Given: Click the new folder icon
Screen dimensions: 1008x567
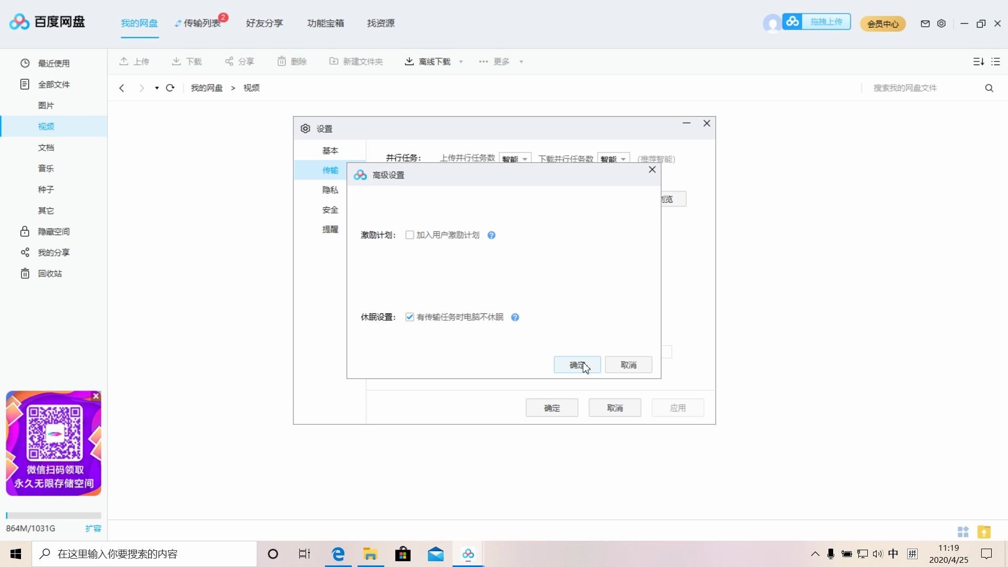Looking at the screenshot, I should (334, 61).
